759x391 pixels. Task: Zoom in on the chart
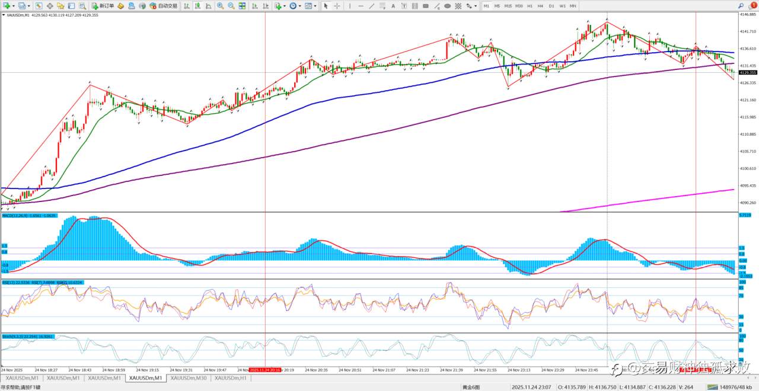[x=220, y=6]
